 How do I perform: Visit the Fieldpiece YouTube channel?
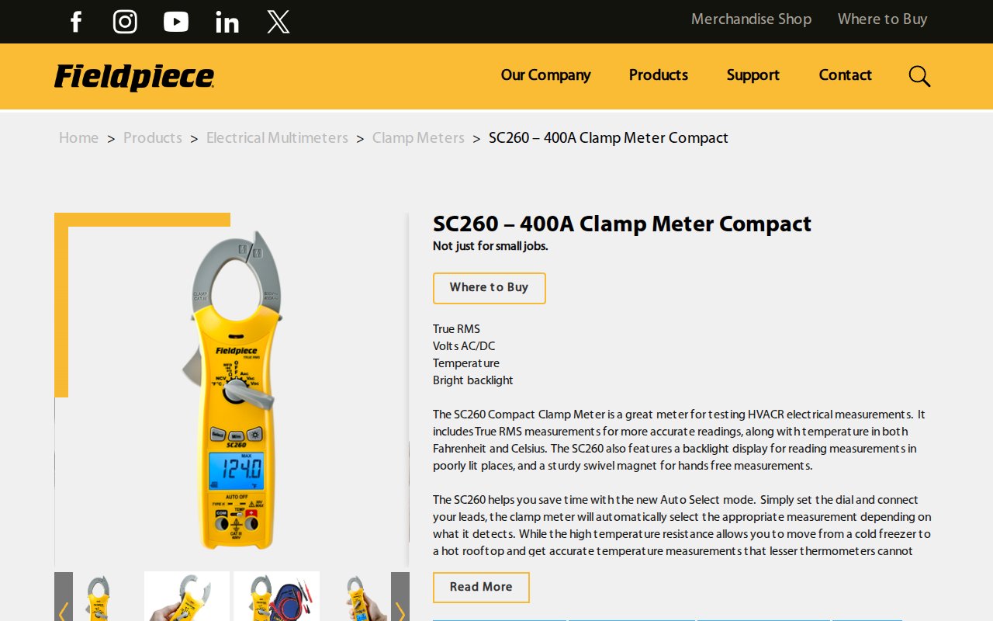coord(176,22)
